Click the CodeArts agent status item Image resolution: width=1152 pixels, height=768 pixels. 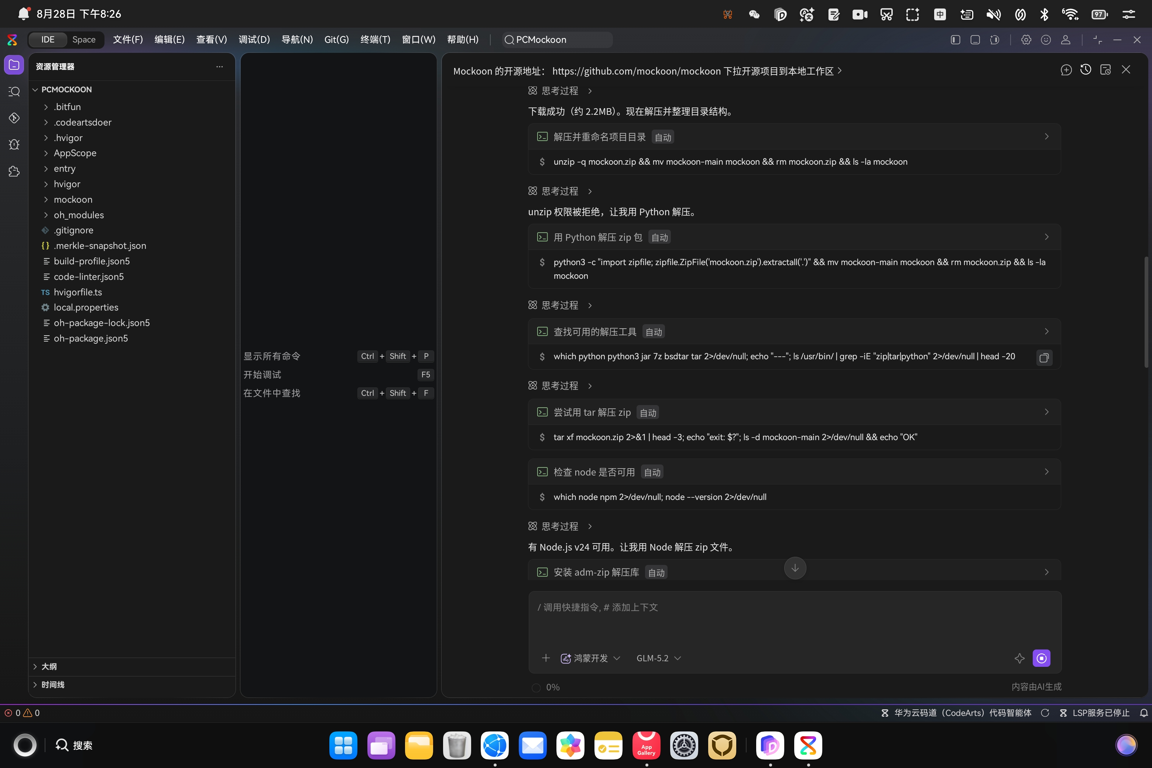(x=956, y=713)
